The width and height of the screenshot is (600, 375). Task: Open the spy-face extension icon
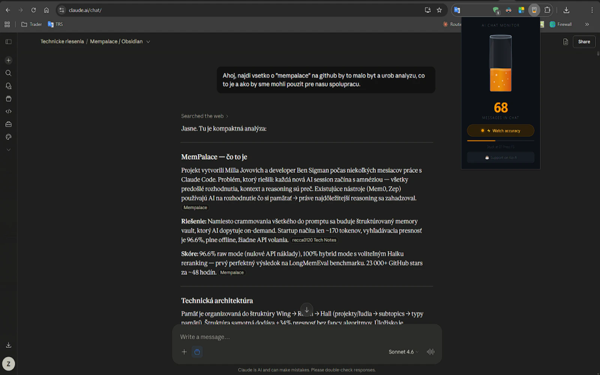pos(508,10)
